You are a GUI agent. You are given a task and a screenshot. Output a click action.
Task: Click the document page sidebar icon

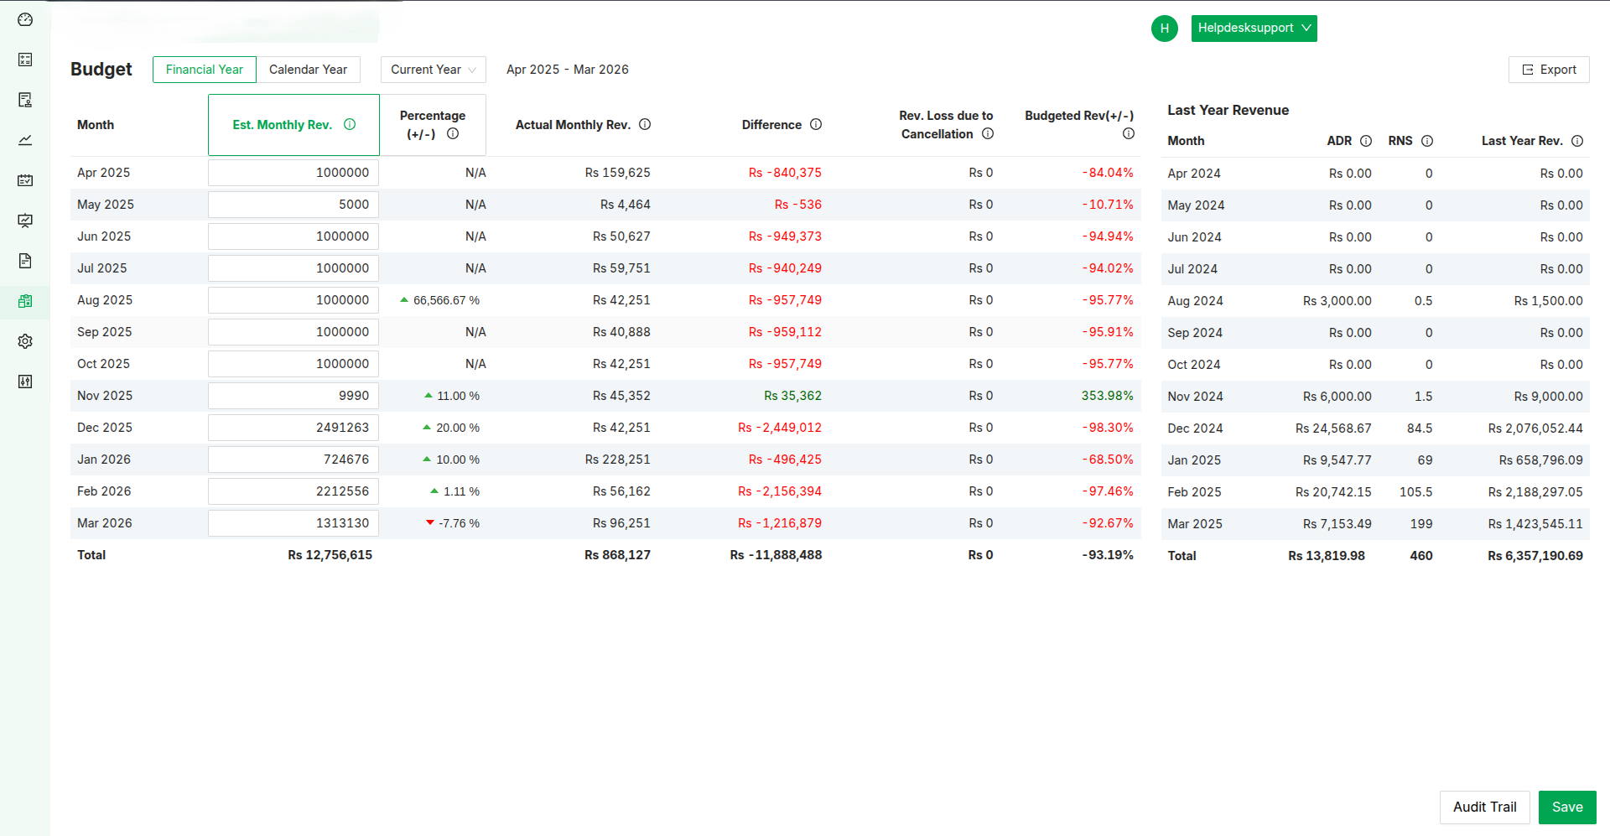click(25, 261)
